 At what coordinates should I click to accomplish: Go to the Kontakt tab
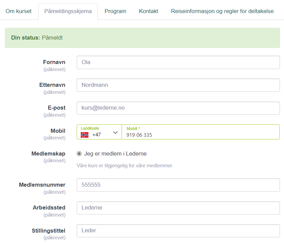[148, 11]
